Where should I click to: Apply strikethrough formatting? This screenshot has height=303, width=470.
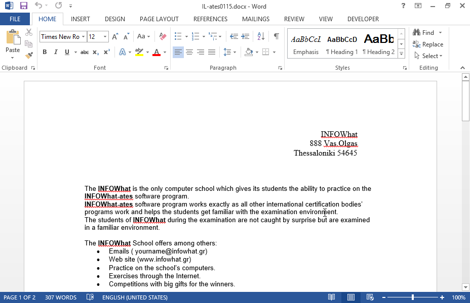point(85,53)
